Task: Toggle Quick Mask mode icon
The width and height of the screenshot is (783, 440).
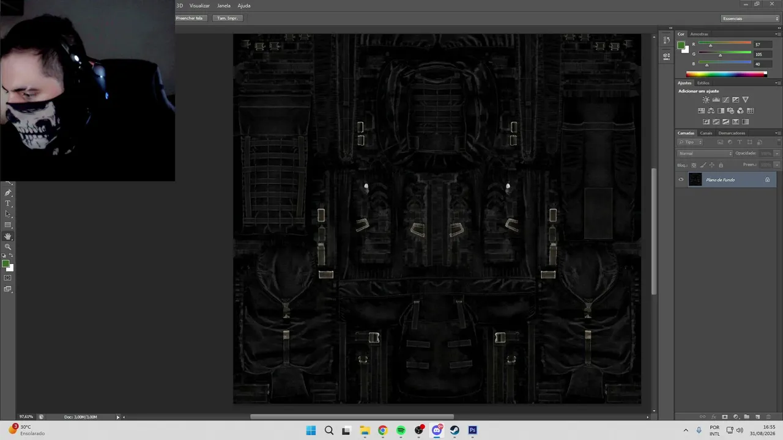Action: click(8, 278)
